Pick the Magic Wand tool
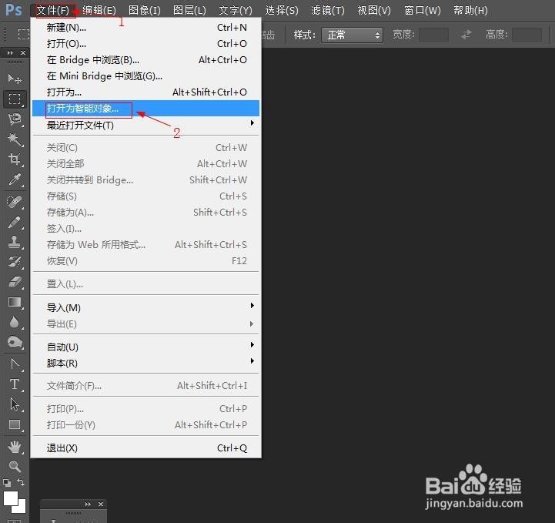Screen dimensions: 555x523 [14, 139]
